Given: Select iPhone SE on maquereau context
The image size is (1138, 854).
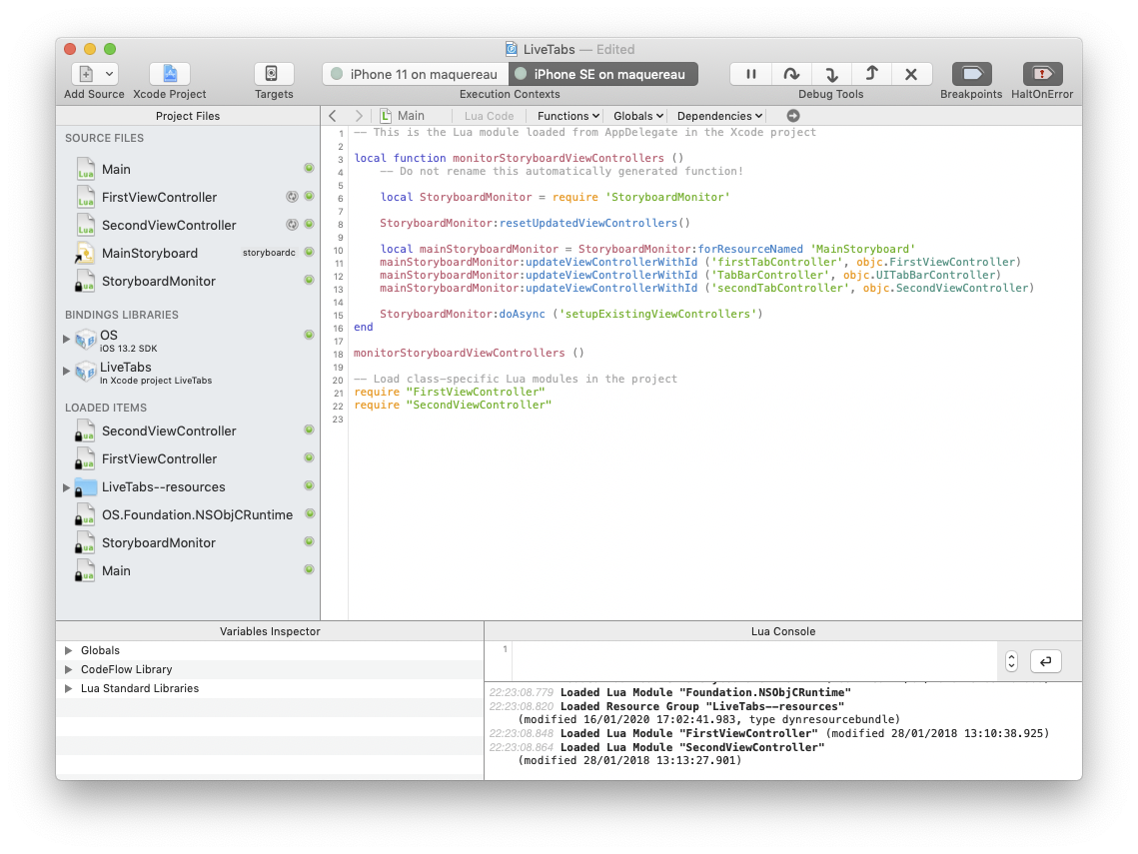Looking at the screenshot, I should (x=603, y=74).
